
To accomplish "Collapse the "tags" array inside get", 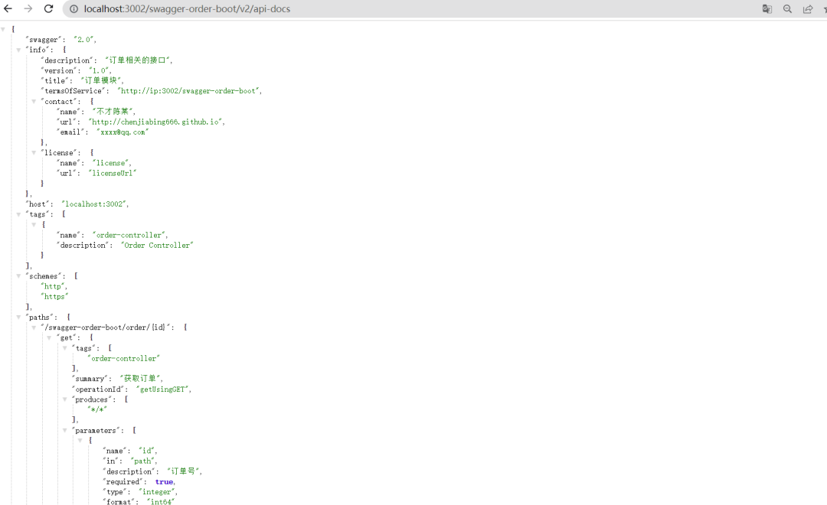I will coord(65,348).
